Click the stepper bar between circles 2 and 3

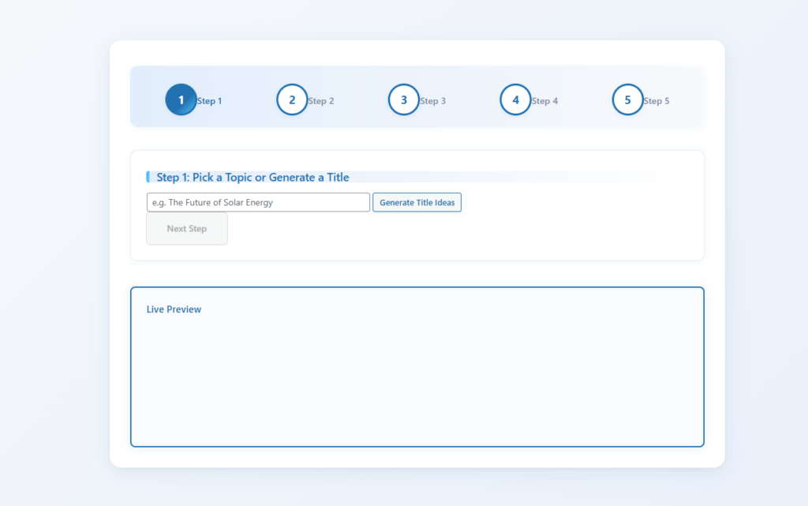[361, 100]
